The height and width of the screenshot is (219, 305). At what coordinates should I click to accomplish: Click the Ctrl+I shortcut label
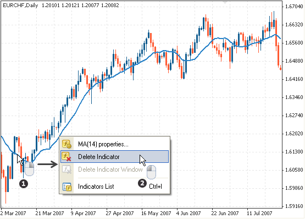pyautogui.click(x=156, y=187)
